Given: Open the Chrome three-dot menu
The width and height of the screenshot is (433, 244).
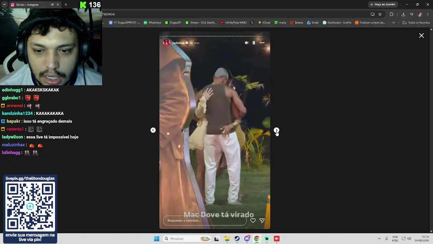Looking at the screenshot, I should click(428, 14).
